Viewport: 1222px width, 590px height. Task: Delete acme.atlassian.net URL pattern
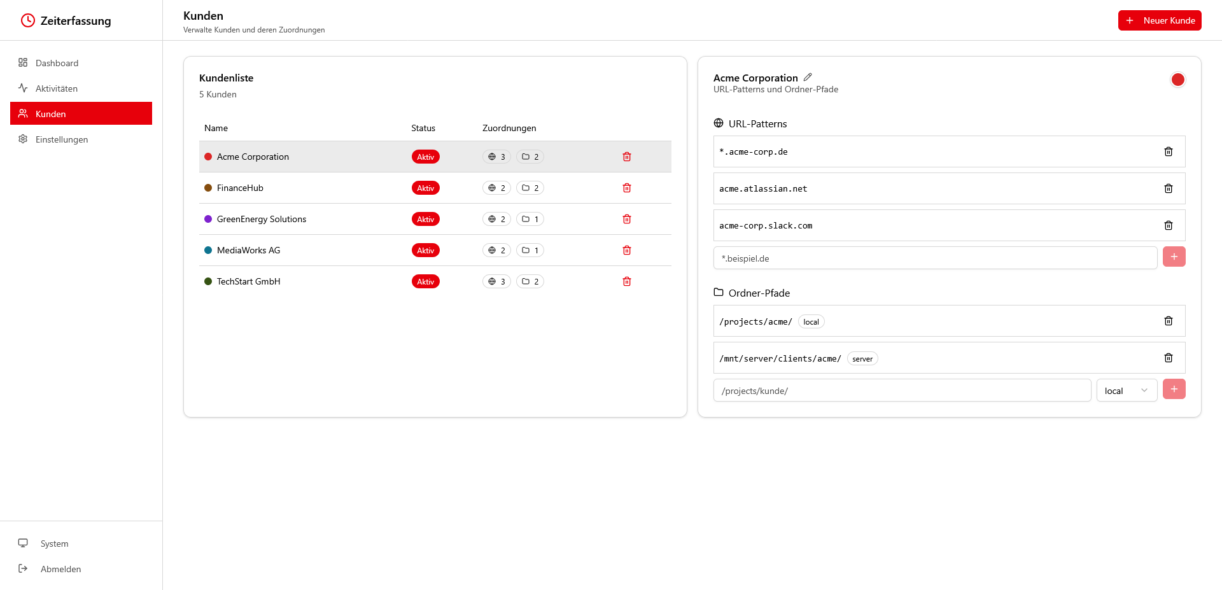click(1168, 188)
